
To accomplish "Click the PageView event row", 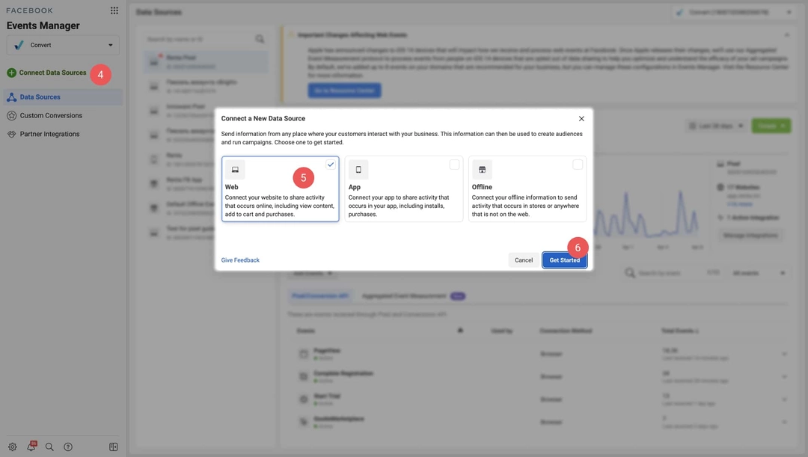I will [539, 354].
